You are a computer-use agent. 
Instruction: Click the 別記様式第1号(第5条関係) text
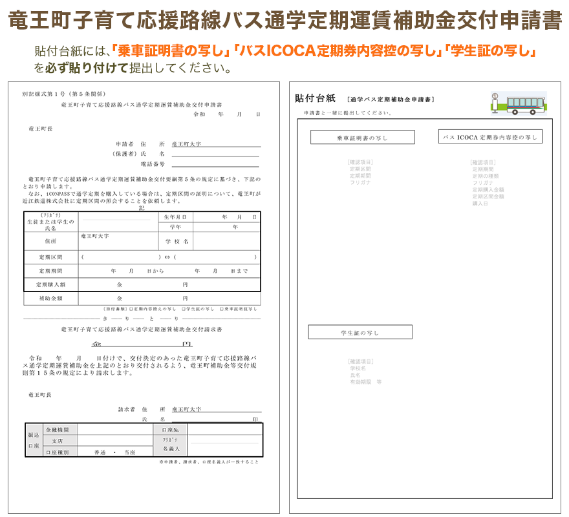pos(64,94)
